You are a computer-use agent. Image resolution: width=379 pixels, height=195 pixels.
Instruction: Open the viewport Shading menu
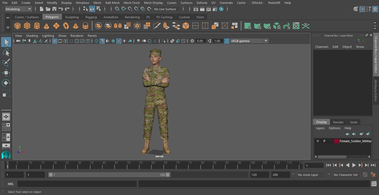click(32, 36)
